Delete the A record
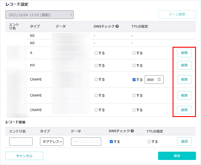The image size is (201, 165). pos(184,53)
